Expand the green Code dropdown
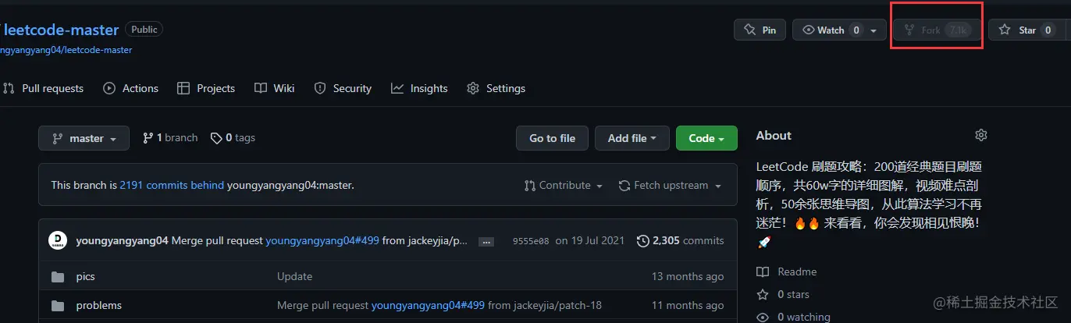 pyautogui.click(x=706, y=138)
